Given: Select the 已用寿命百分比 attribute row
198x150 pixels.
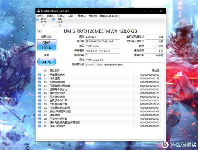Looking at the screenshot, I should pos(99,89).
